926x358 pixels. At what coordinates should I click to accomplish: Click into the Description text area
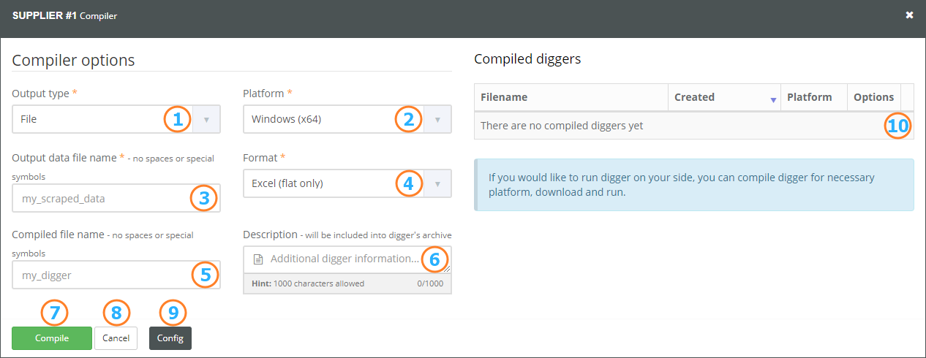(347, 259)
